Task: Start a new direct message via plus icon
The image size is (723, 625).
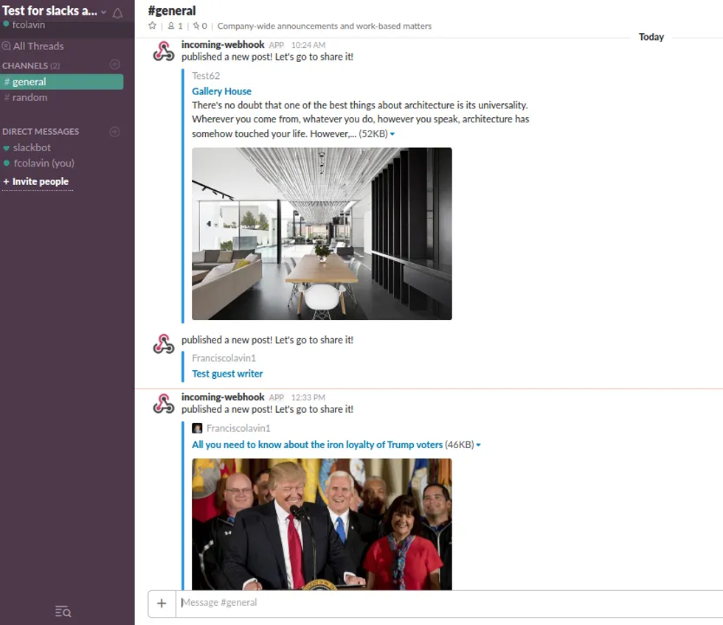Action: 114,131
